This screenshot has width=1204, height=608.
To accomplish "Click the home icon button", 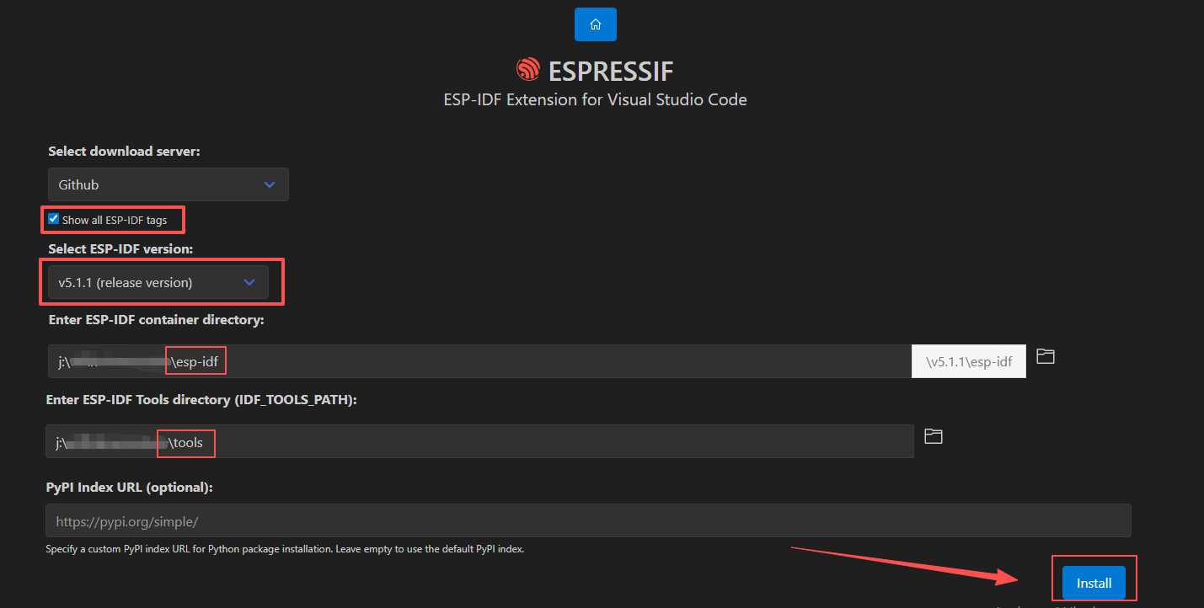I will (595, 24).
